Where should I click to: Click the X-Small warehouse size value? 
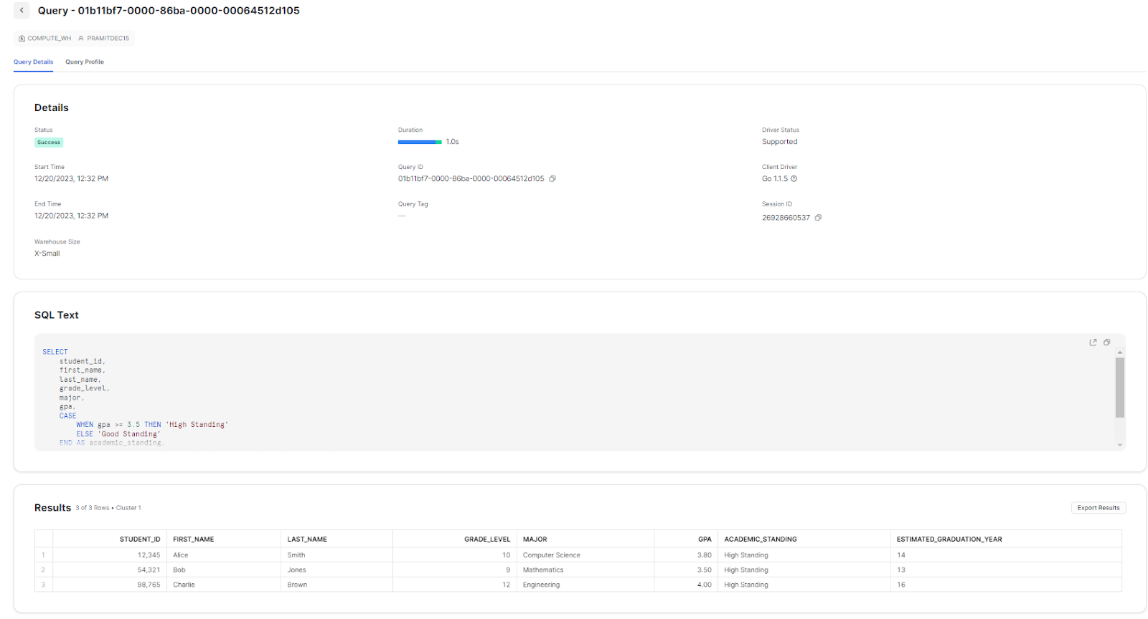click(47, 254)
